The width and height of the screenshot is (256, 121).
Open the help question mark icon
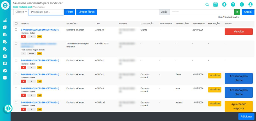tap(233, 4)
